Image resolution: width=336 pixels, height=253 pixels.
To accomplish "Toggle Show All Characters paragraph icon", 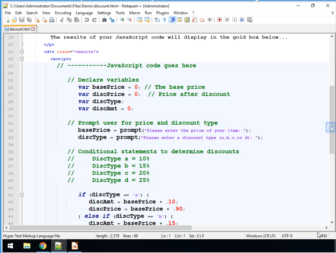I will click(164, 20).
